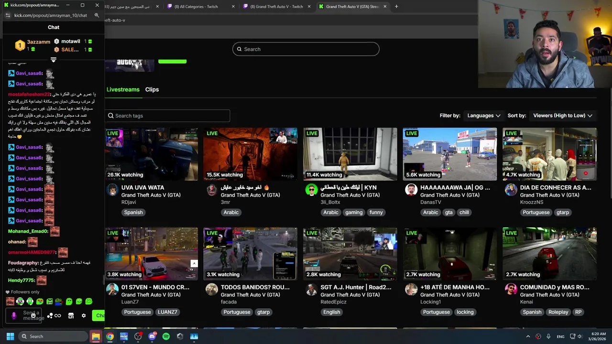This screenshot has width=612, height=344.
Task: Switch to the Livestreams tab
Action: (x=123, y=89)
